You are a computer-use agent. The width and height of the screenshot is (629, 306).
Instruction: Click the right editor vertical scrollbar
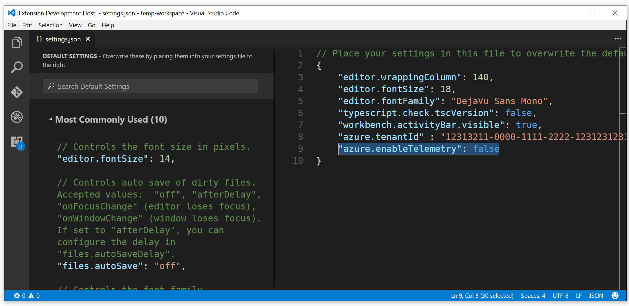[623, 168]
